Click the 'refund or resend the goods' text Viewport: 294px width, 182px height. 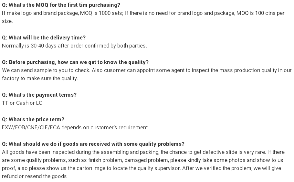pos(34,177)
